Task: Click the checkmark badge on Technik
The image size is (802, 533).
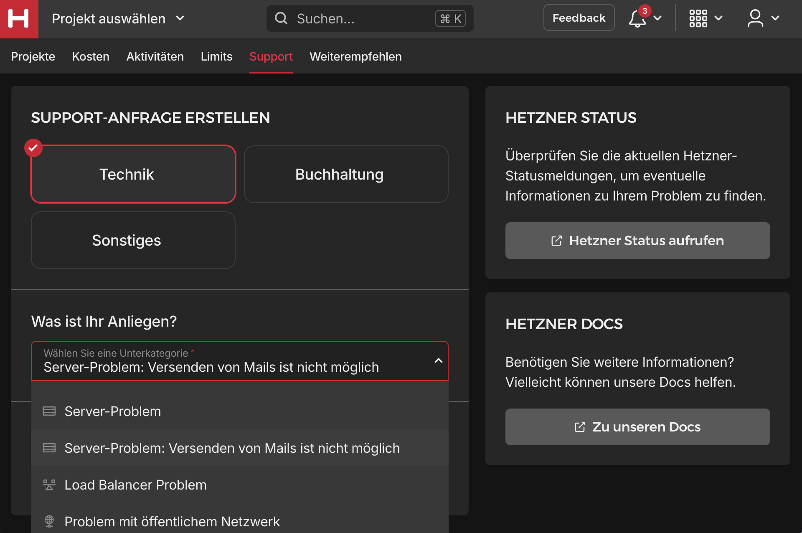Action: coord(33,147)
